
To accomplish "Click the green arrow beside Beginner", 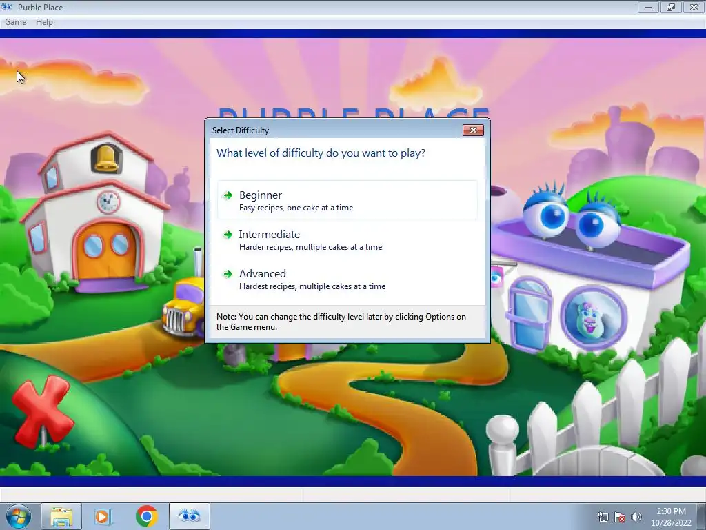I will point(228,195).
